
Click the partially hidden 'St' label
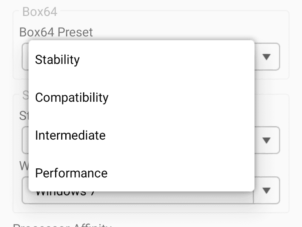pyautogui.click(x=23, y=116)
